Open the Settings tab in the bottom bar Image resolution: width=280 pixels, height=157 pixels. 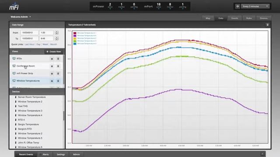[61, 154]
